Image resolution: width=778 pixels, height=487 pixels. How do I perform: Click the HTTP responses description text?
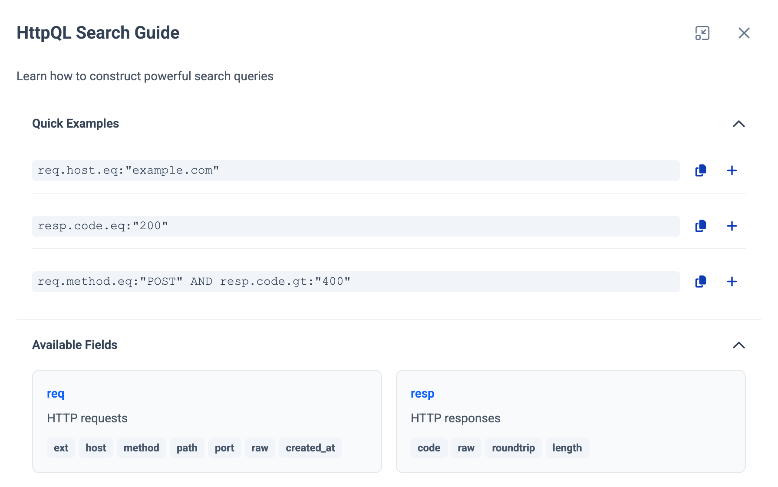pyautogui.click(x=455, y=418)
